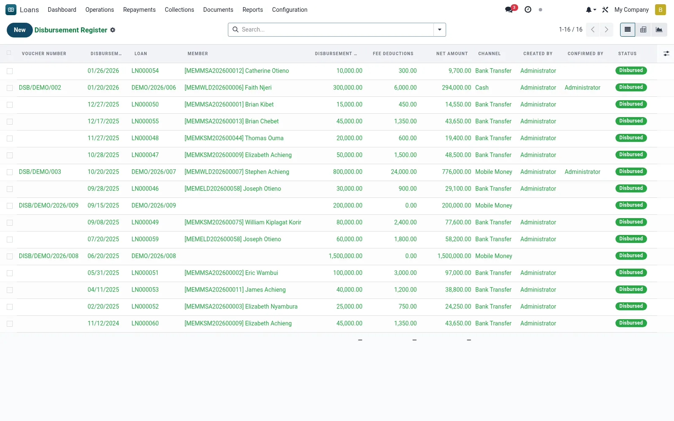674x421 pixels.
Task: Click member Elizabeth Nyambura cell
Action: pos(241,306)
